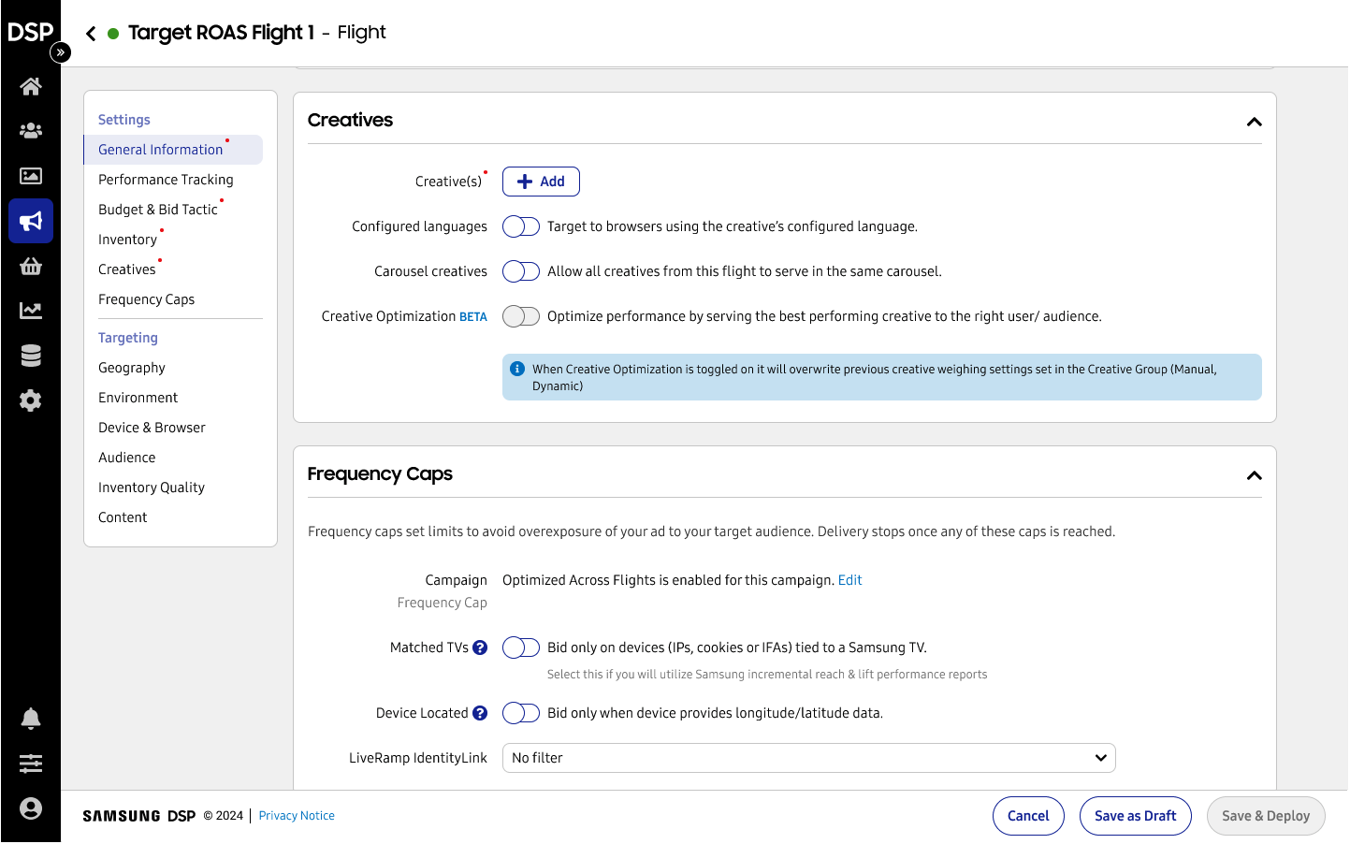The image size is (1350, 844).
Task: Click the Save as Draft button
Action: coord(1135,816)
